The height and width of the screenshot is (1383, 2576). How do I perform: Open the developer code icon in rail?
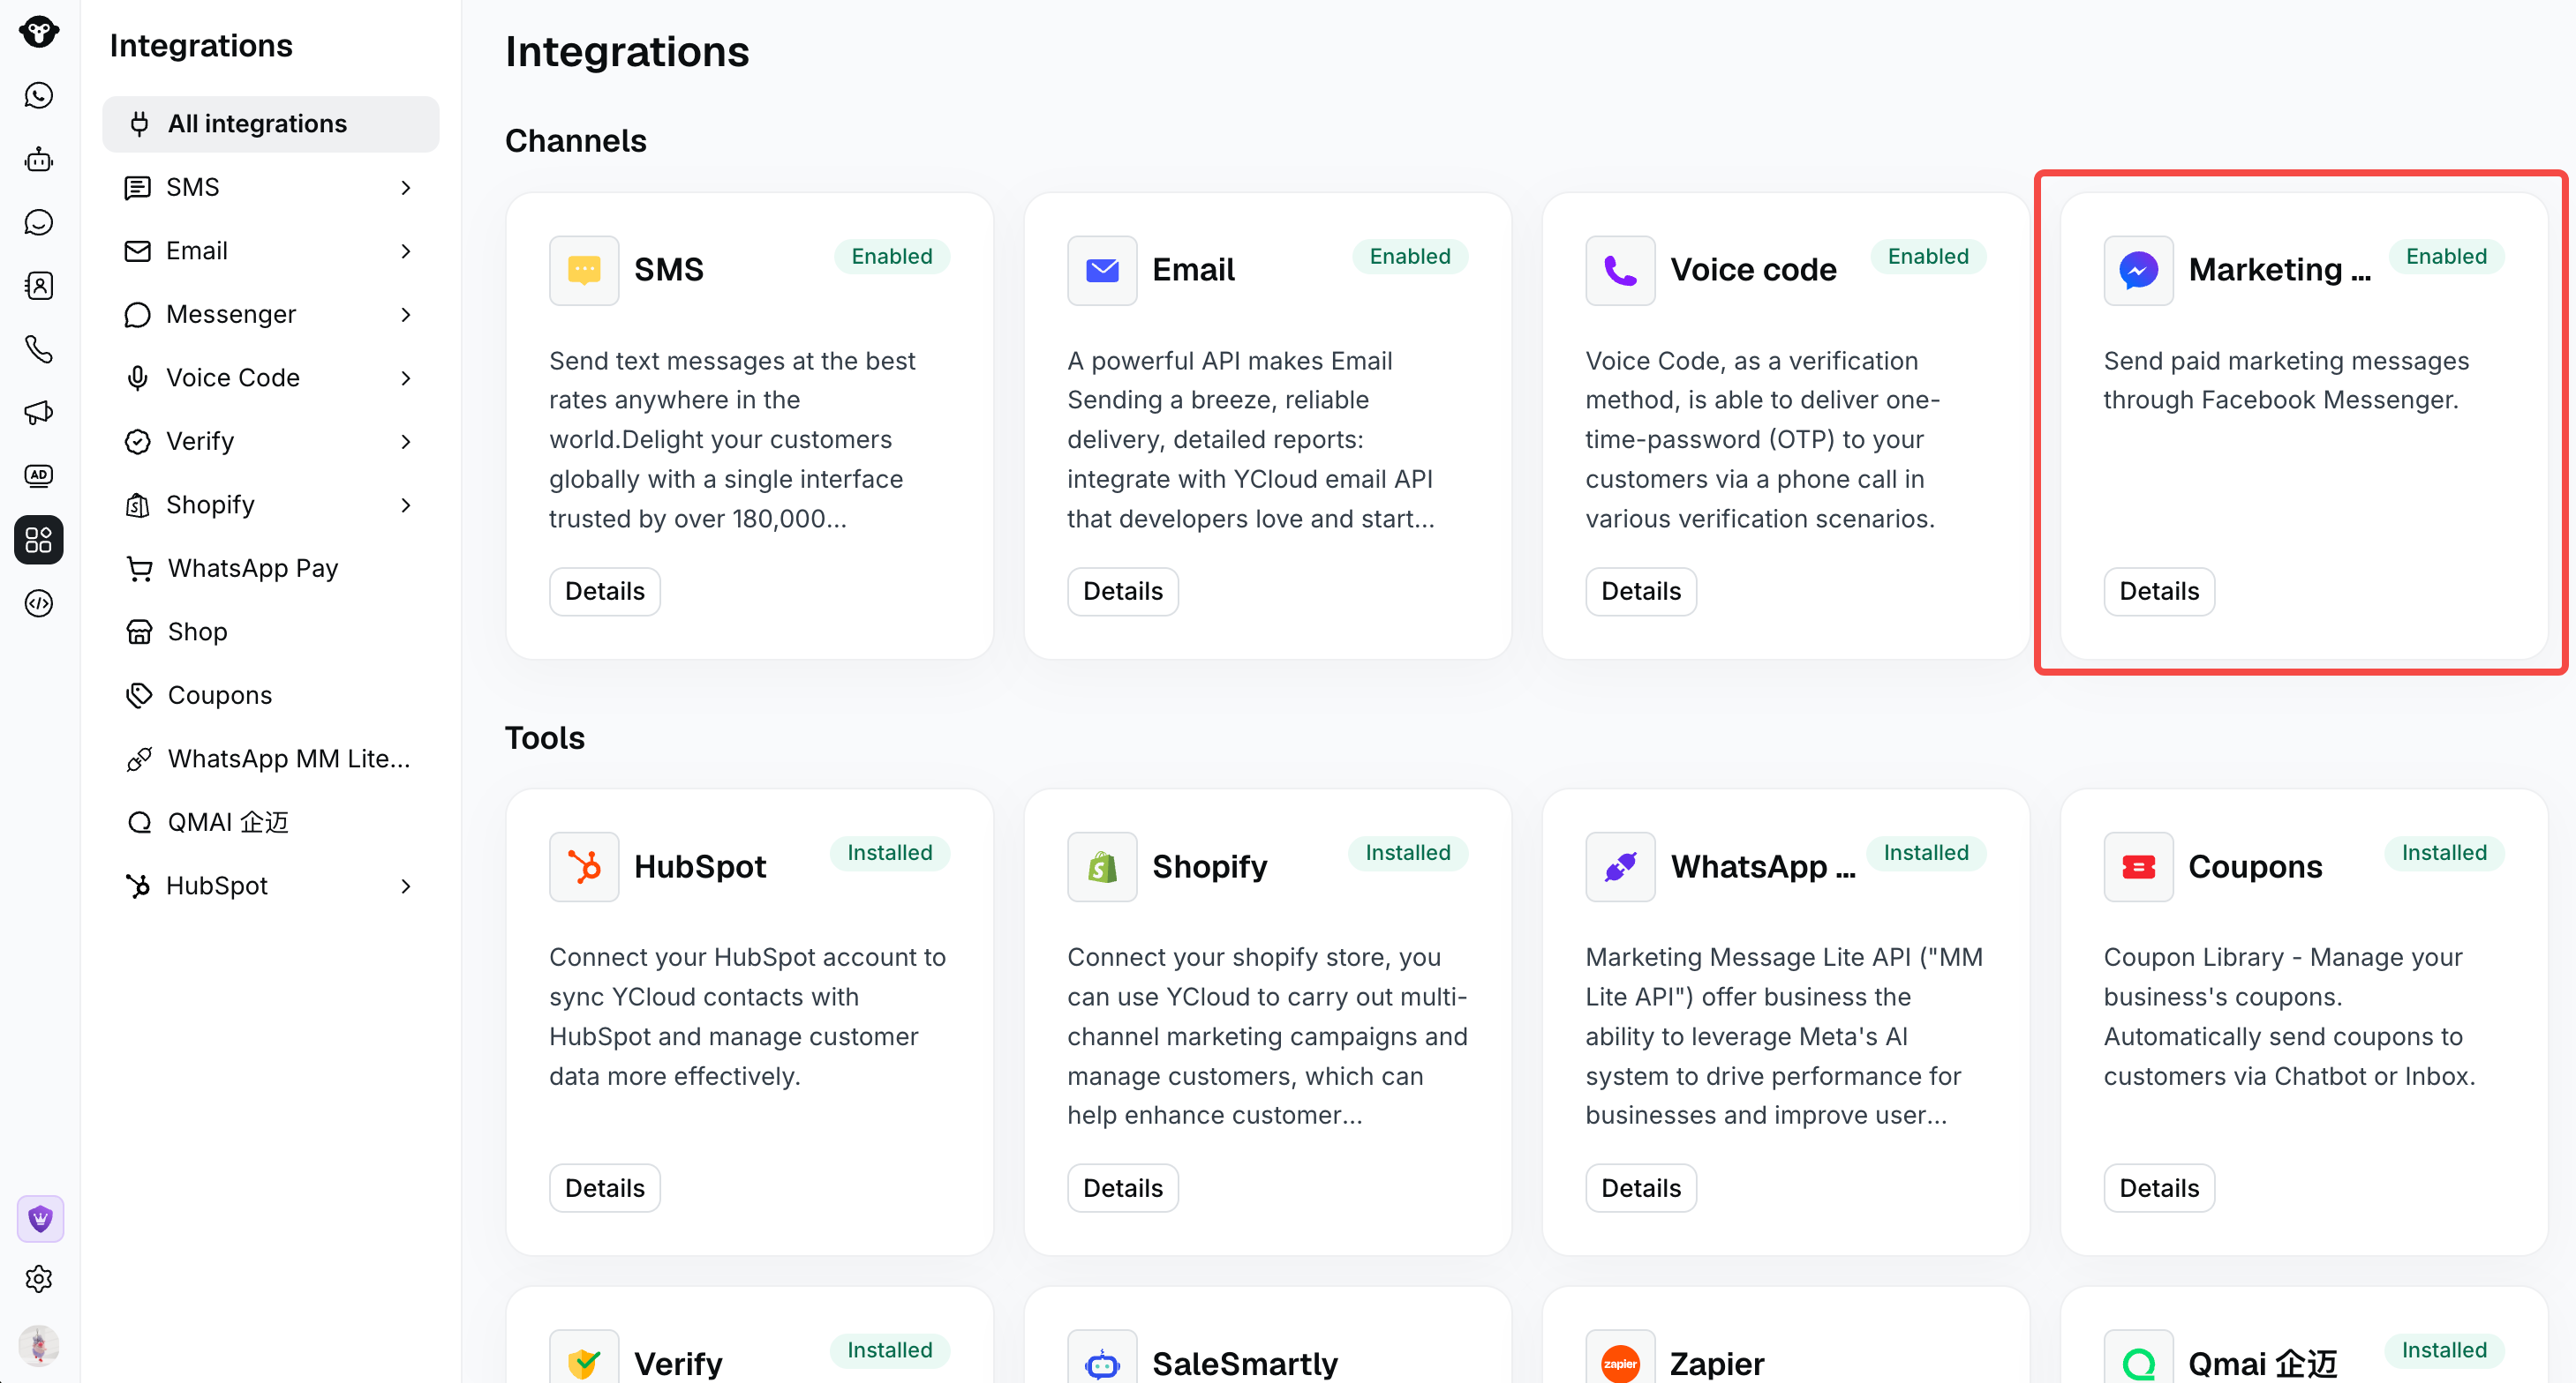pyautogui.click(x=39, y=603)
